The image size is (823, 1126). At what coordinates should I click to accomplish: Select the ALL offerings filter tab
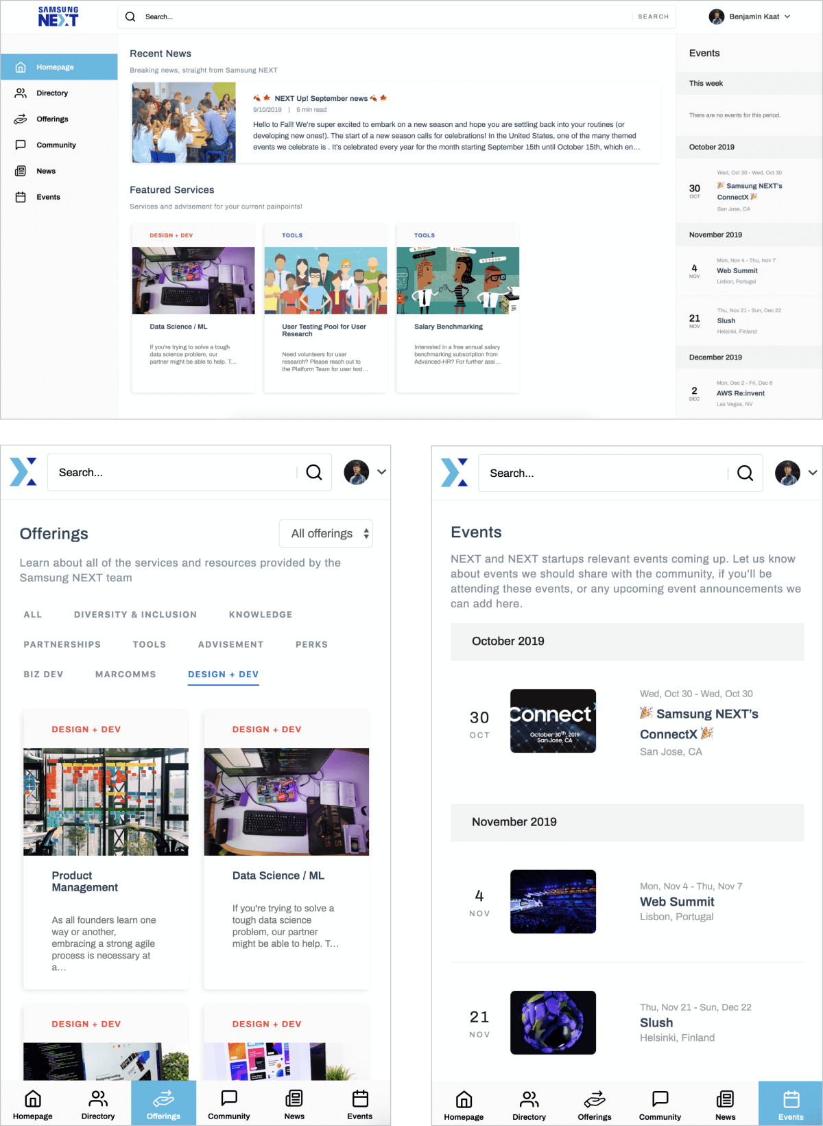(x=33, y=615)
